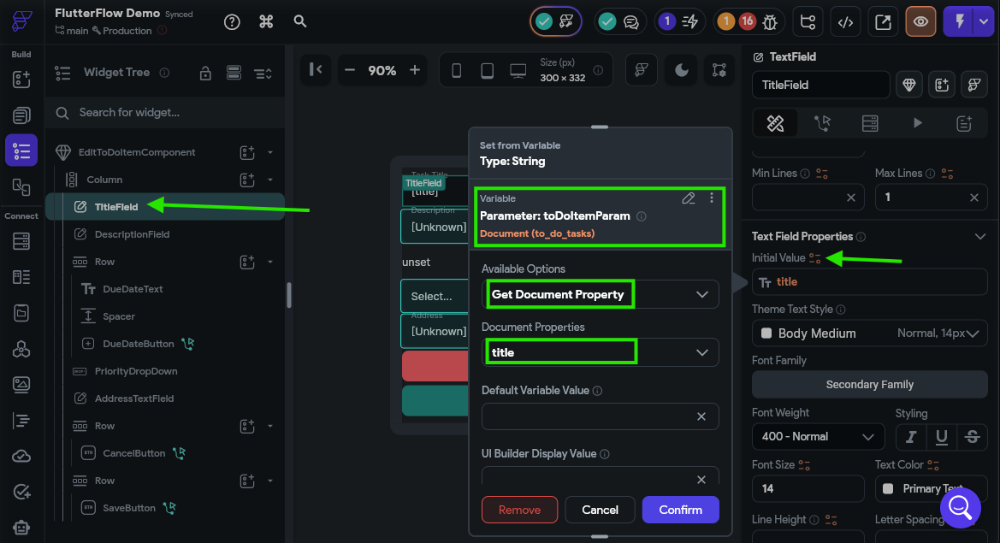1000x543 pixels.
Task: Click the Secondary Family font button
Action: (870, 384)
